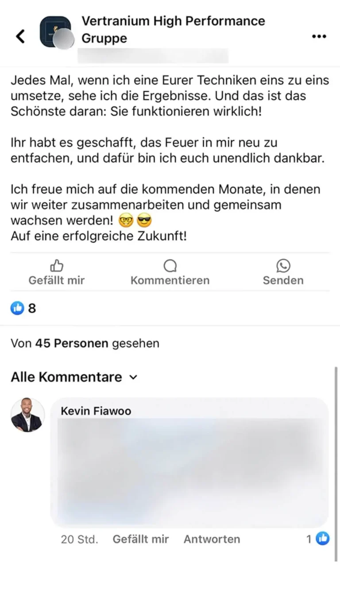
Task: Open the Vertranium High Performance Gruppe title
Action: (173, 29)
